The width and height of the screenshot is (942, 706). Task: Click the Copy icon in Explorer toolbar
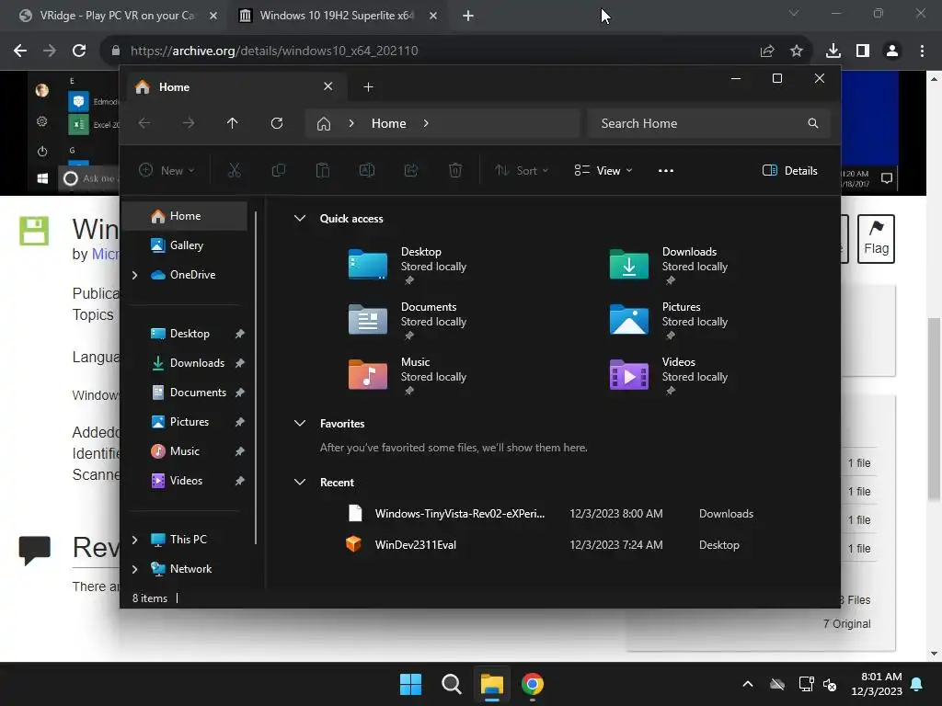click(278, 170)
